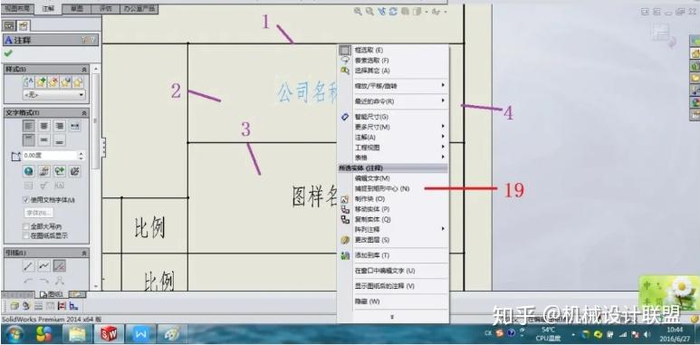Click the Windows Start button
The height and width of the screenshot is (345, 700).
(14, 334)
